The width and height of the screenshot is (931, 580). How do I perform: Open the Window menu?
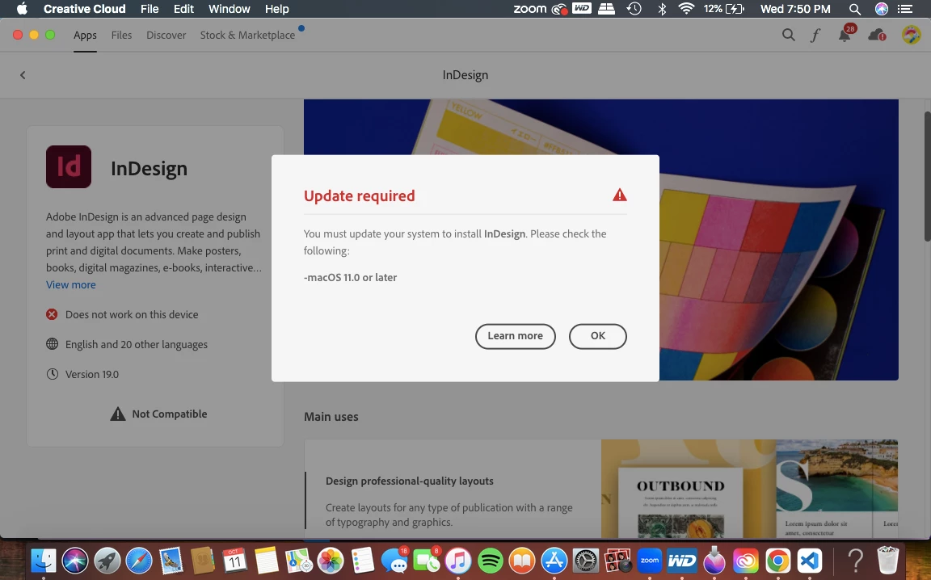[x=230, y=9]
